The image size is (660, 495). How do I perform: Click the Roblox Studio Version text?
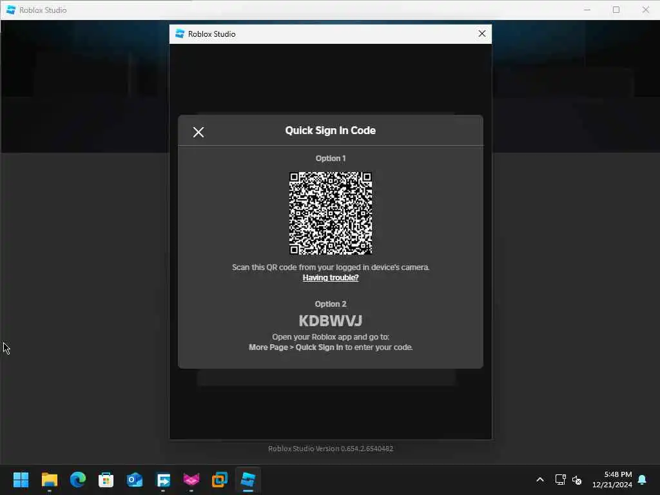(331, 449)
